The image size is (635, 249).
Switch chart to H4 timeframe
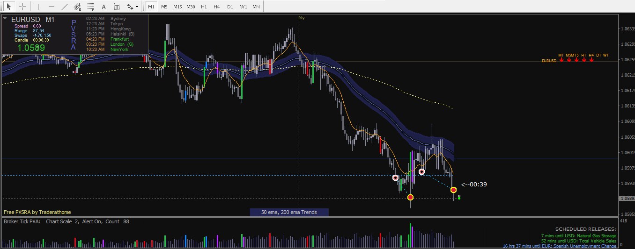pos(216,7)
